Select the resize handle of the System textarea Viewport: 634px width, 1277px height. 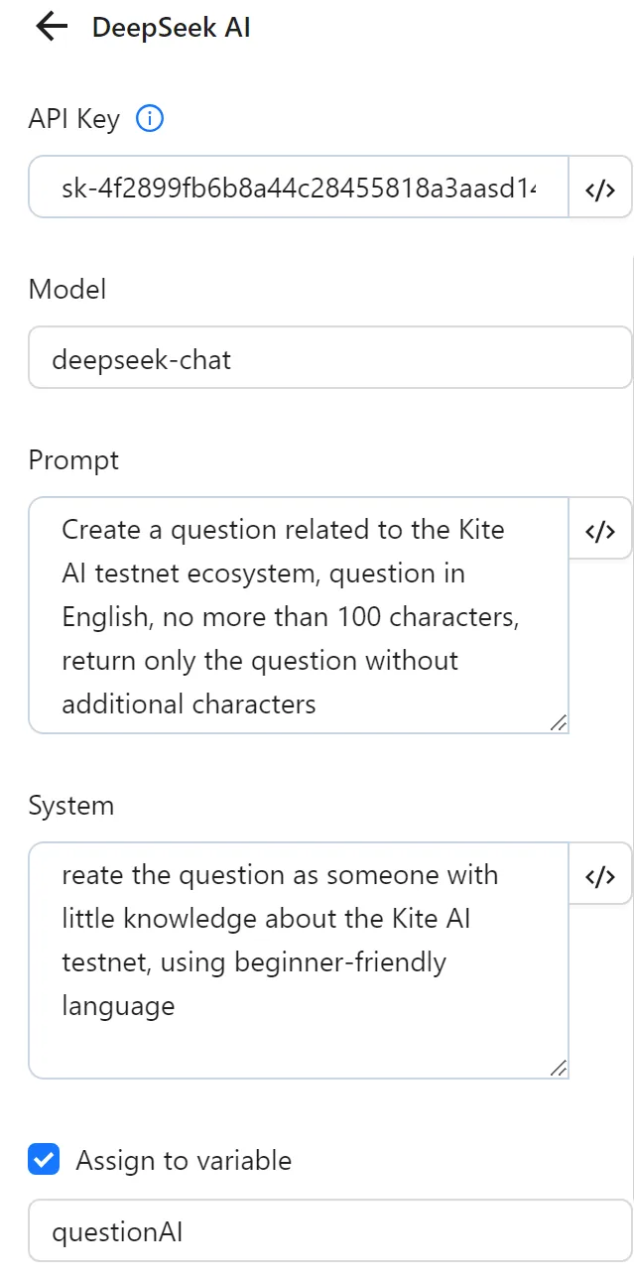[560, 1069]
